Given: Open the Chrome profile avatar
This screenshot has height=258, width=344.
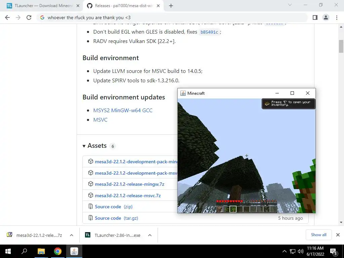Looking at the screenshot, I should (326, 17).
